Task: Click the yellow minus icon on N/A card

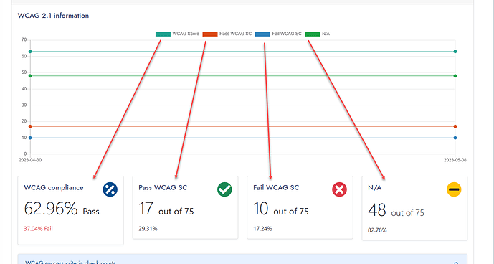Action: [x=454, y=189]
